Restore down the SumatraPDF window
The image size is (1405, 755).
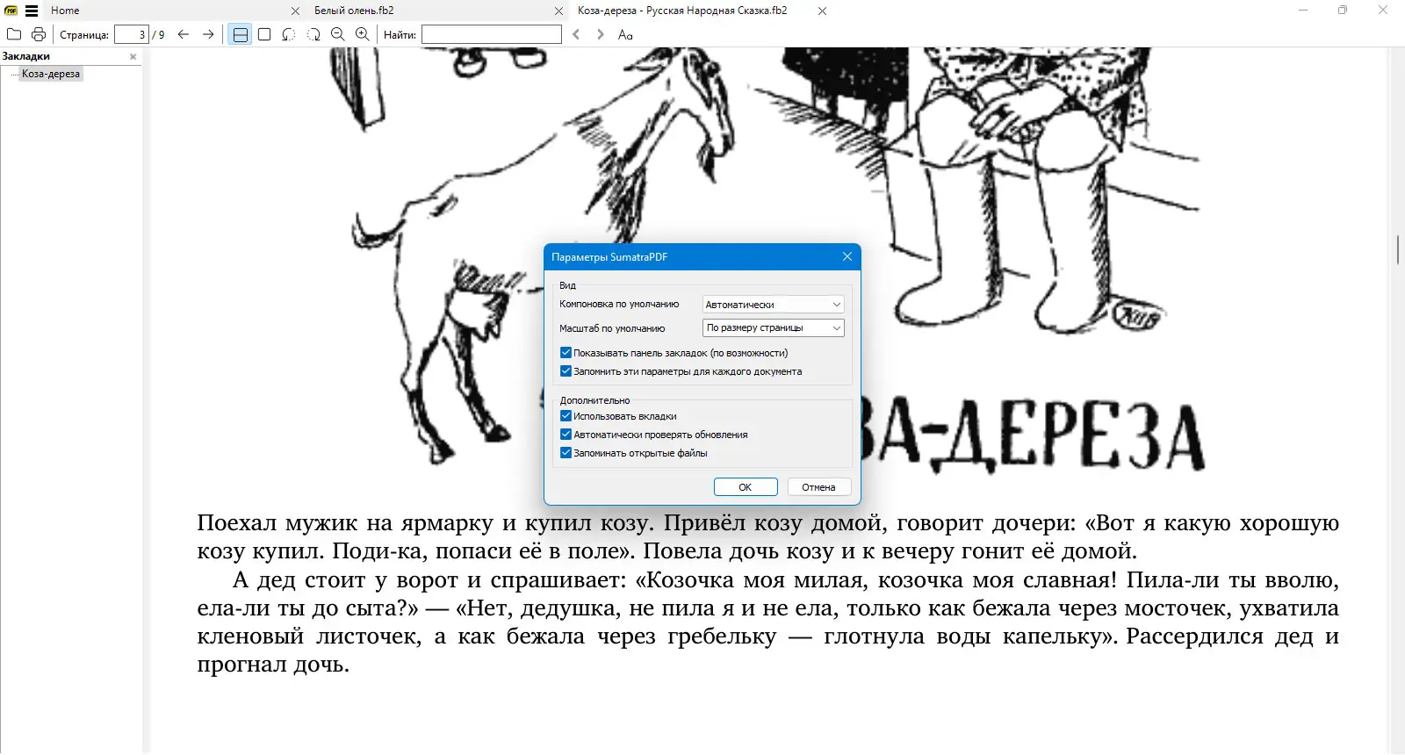tap(1343, 11)
